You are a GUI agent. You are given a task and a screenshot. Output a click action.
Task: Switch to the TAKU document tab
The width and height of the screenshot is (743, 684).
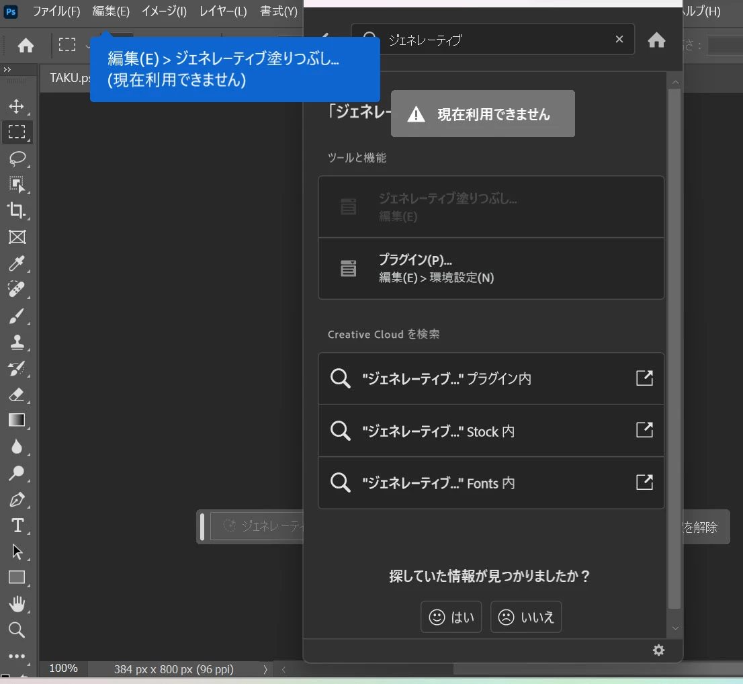point(69,78)
